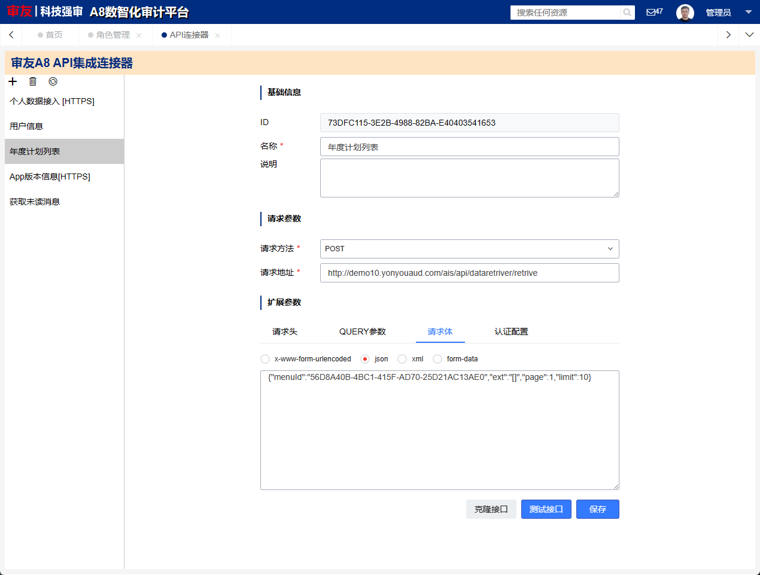This screenshot has height=575, width=760.
Task: Click the search magnifier icon
Action: [x=627, y=13]
